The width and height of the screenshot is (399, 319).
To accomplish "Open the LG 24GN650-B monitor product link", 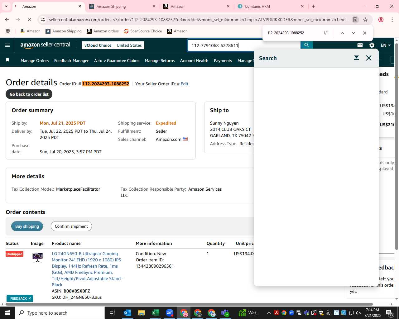I will click(88, 269).
